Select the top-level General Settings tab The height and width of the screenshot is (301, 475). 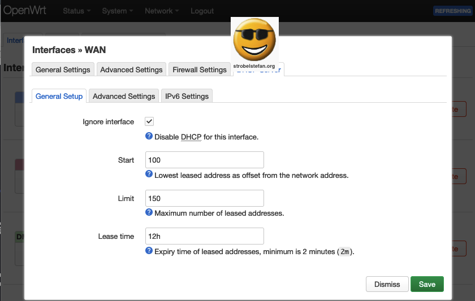(63, 69)
